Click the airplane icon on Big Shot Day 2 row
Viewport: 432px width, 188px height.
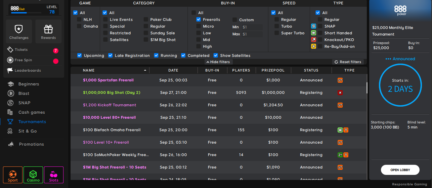click(340, 93)
